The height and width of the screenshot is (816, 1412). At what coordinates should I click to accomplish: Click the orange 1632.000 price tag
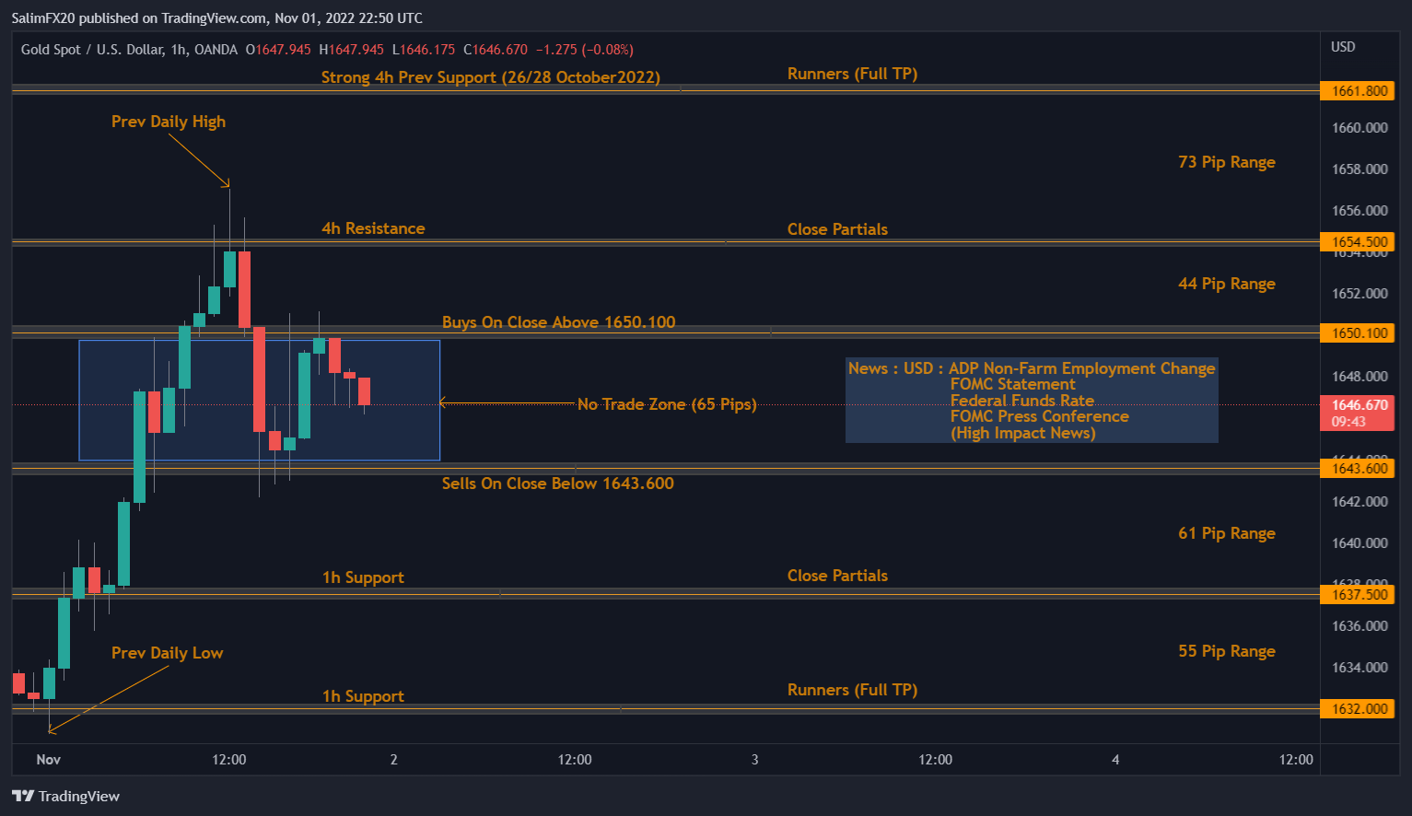pyautogui.click(x=1358, y=708)
